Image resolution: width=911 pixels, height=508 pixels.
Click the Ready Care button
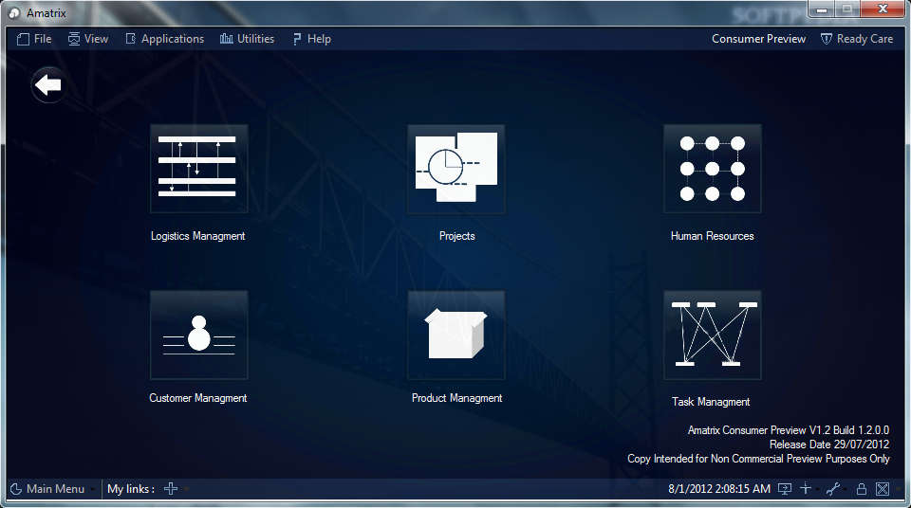click(857, 39)
